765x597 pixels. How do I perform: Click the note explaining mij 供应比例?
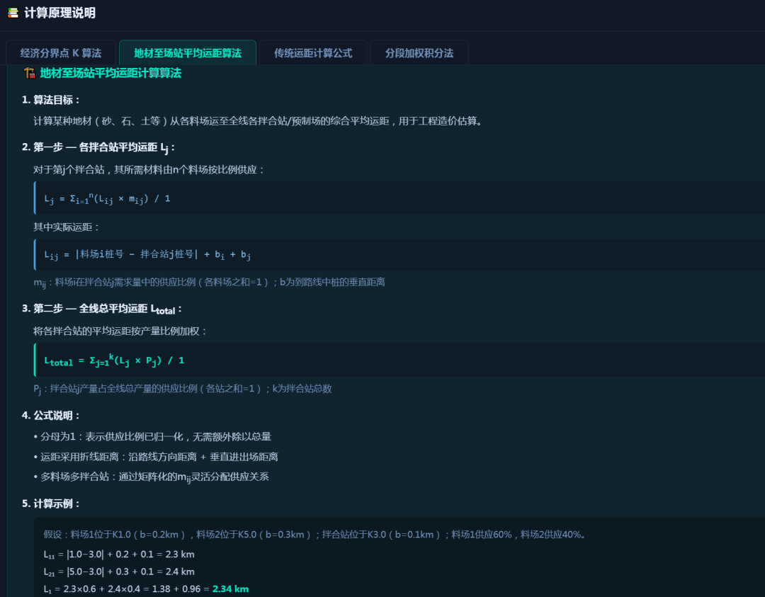point(209,283)
